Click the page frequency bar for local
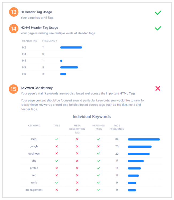 (x=144, y=139)
